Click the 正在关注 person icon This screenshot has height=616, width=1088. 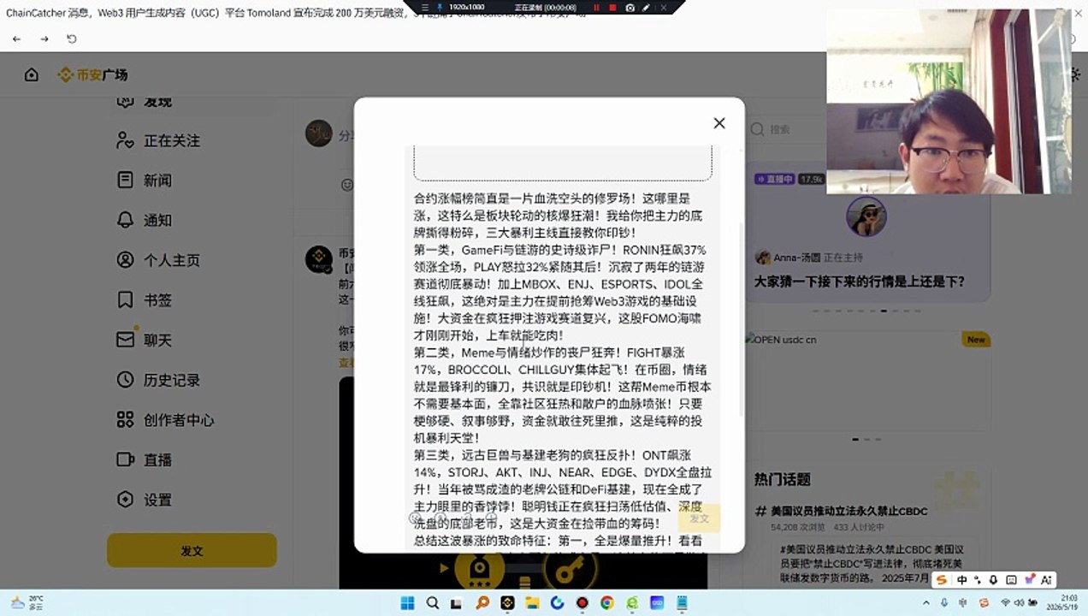click(126, 140)
